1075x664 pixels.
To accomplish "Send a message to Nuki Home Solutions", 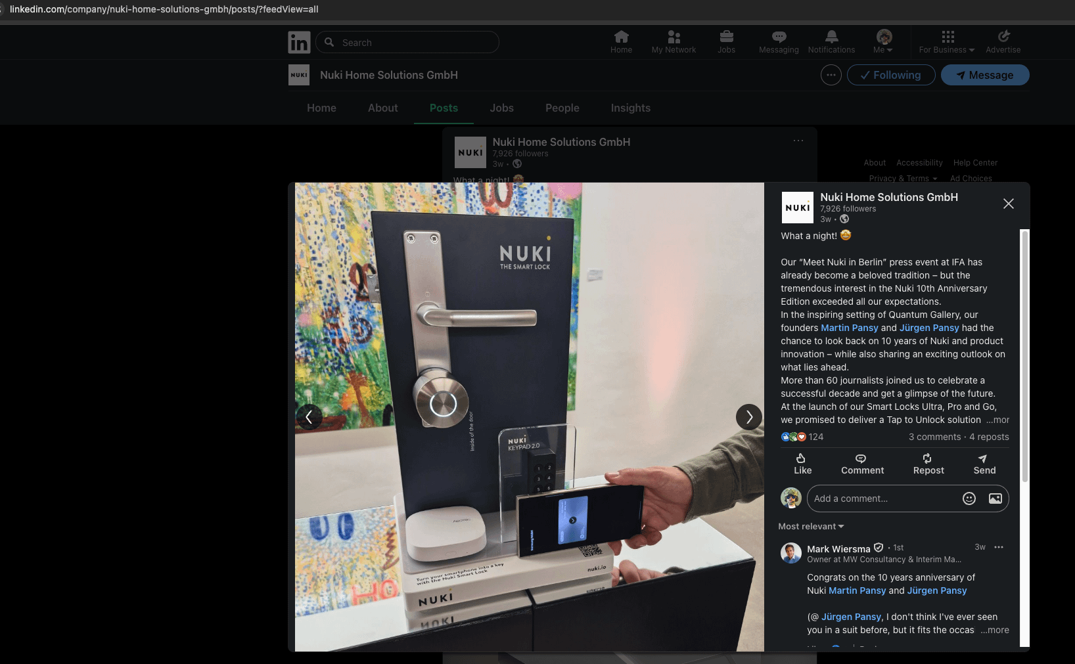I will (985, 75).
